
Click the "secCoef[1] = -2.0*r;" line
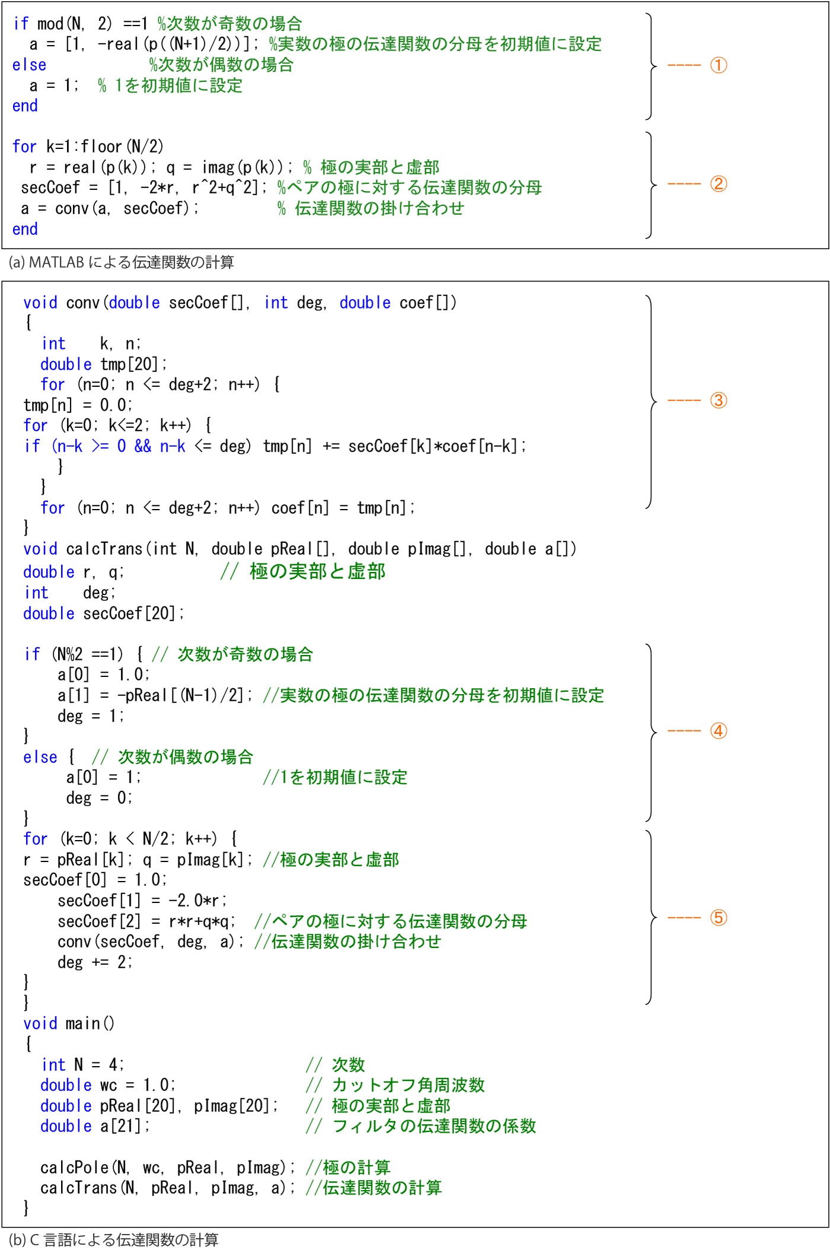click(x=142, y=901)
